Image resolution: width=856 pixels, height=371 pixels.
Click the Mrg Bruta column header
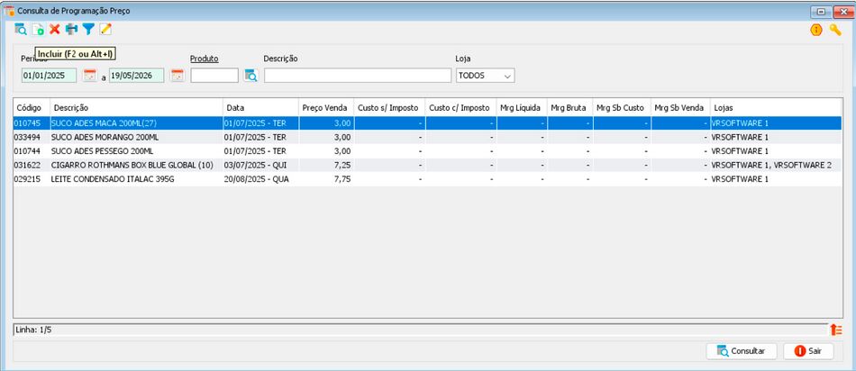point(570,108)
